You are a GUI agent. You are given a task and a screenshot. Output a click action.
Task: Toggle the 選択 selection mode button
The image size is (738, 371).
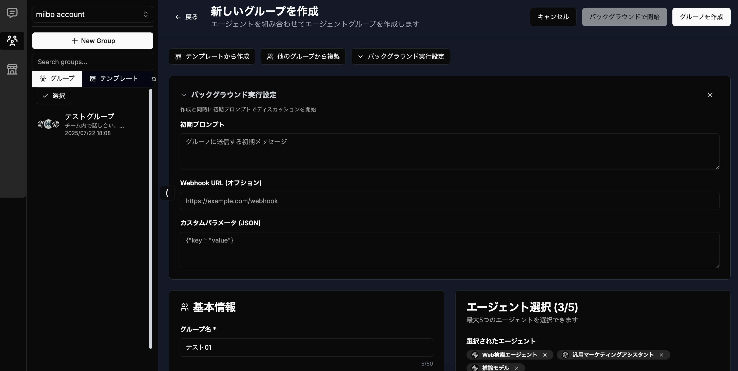point(53,96)
